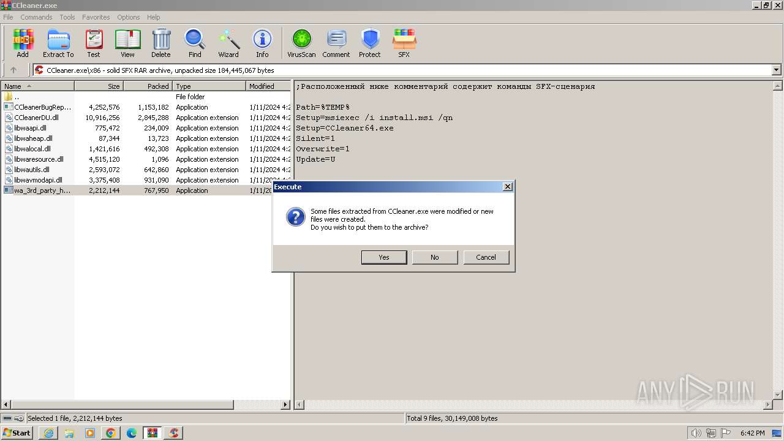Click the Add toolbar icon
784x441 pixels.
23,43
